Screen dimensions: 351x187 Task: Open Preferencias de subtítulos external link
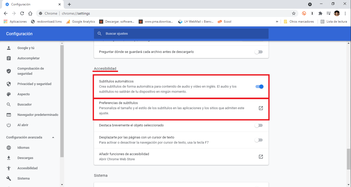[x=261, y=108]
